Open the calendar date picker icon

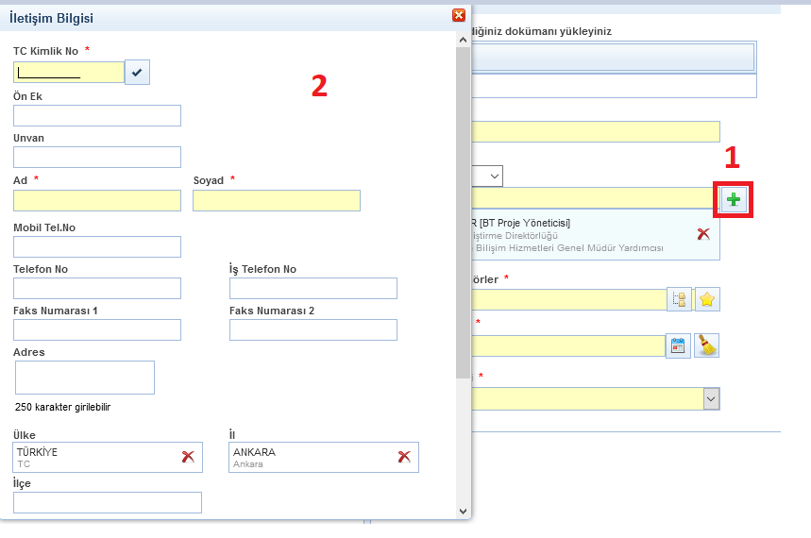[x=678, y=345]
